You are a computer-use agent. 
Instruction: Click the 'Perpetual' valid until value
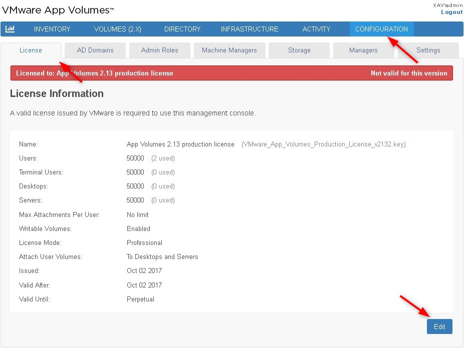pyautogui.click(x=141, y=299)
